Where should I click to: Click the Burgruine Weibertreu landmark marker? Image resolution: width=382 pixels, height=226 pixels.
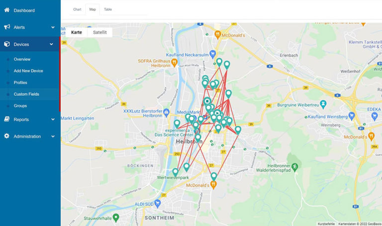[x=323, y=104]
